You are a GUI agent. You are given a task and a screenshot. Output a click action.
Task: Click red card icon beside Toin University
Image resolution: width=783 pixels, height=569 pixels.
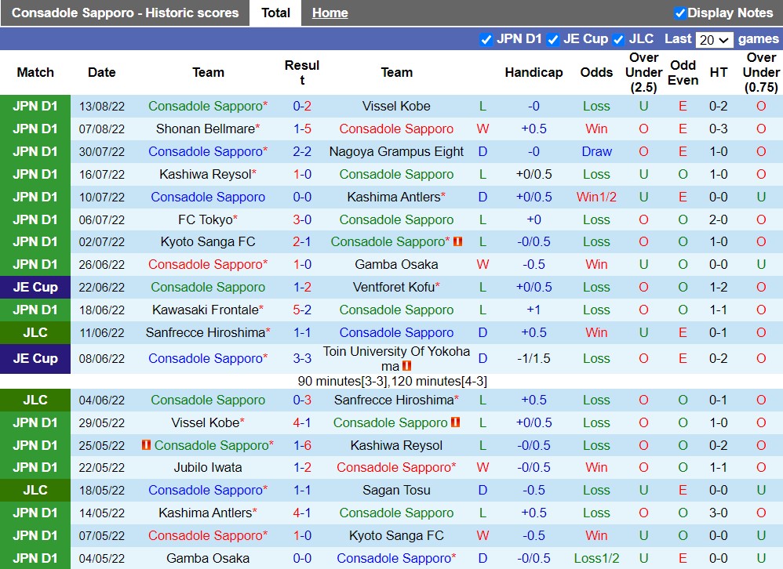(x=406, y=366)
